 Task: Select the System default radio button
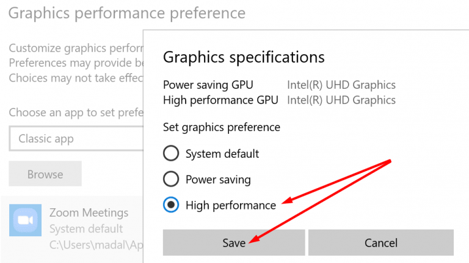tap(172, 154)
